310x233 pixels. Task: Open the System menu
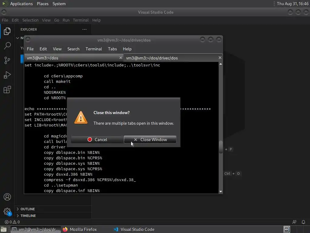59,4
